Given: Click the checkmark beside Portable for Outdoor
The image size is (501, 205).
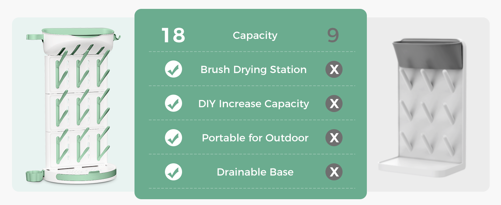Looking at the screenshot, I should (174, 138).
